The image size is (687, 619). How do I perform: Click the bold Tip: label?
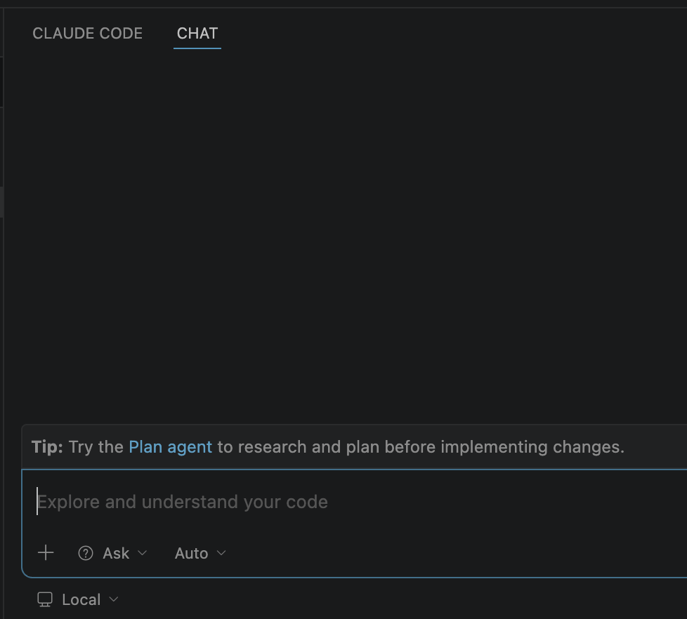(x=47, y=447)
